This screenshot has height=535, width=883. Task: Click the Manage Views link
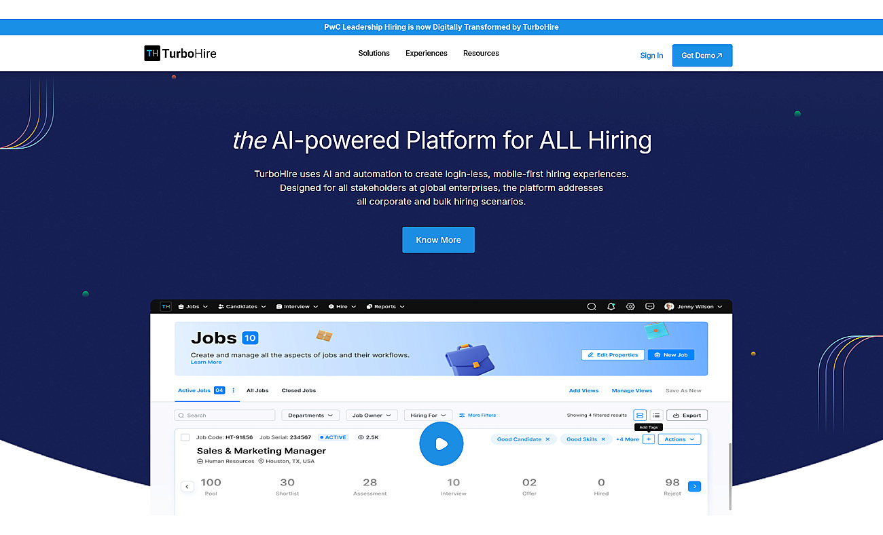[632, 390]
